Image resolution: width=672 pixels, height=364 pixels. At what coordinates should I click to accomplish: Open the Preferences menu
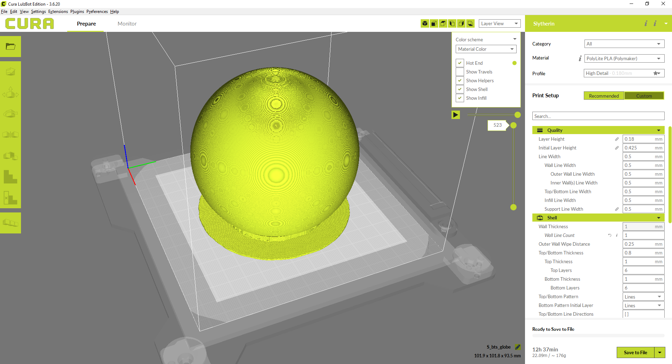pos(97,12)
